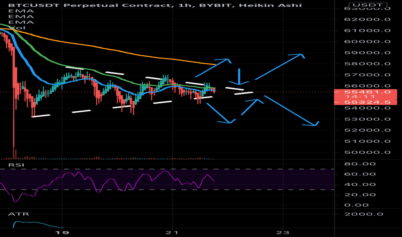Click the ATR 2000.0 scale label

tap(364, 214)
